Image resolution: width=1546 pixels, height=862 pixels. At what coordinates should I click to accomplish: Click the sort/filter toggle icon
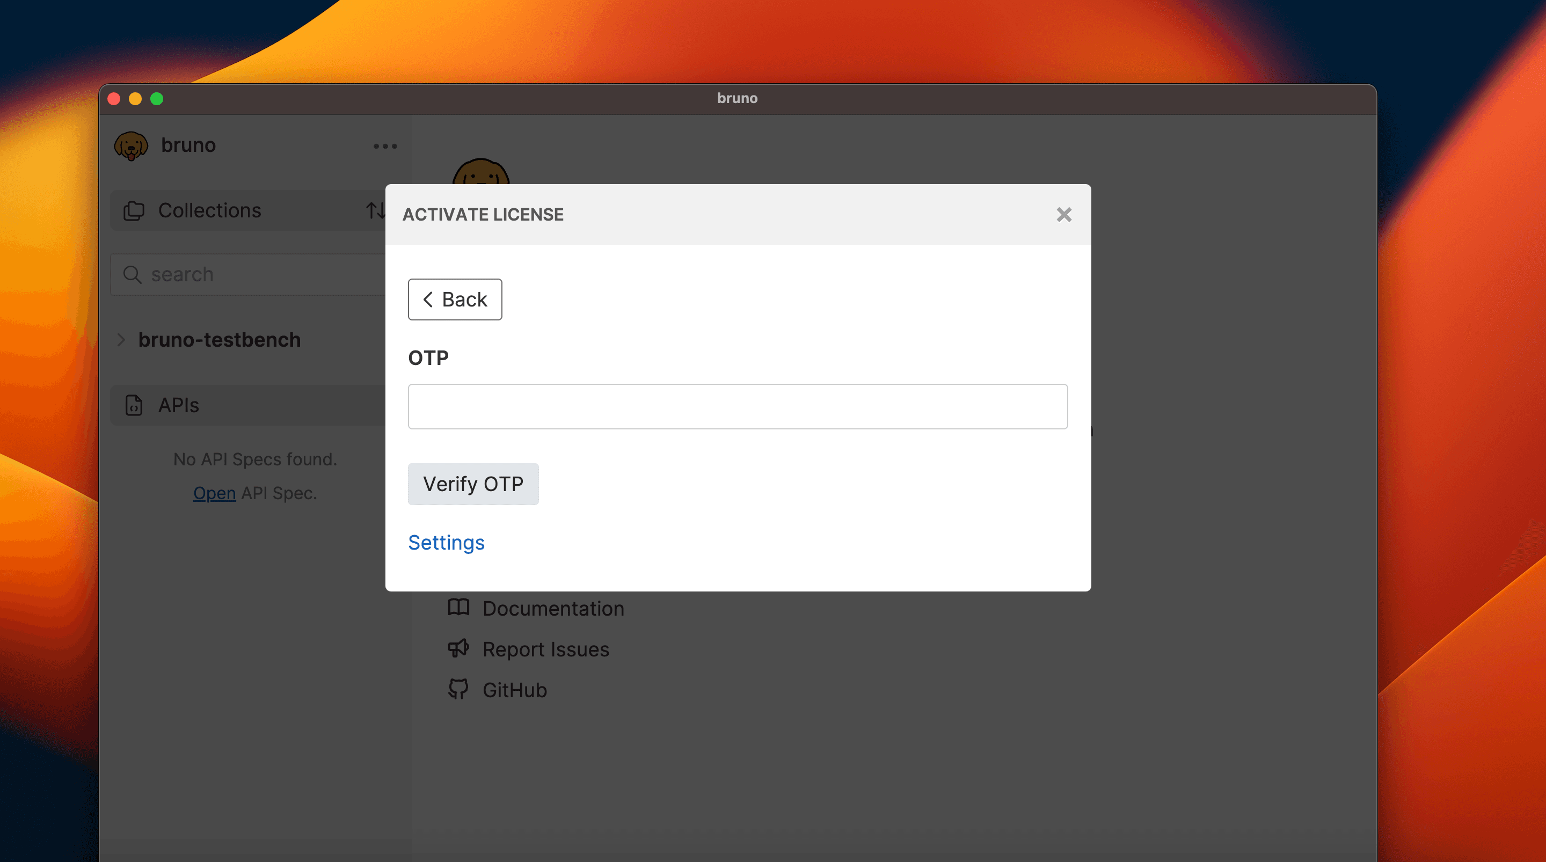coord(376,210)
